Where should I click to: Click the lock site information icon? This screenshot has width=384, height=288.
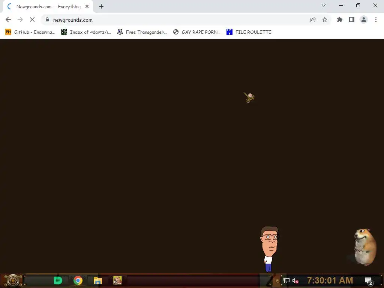tap(47, 19)
